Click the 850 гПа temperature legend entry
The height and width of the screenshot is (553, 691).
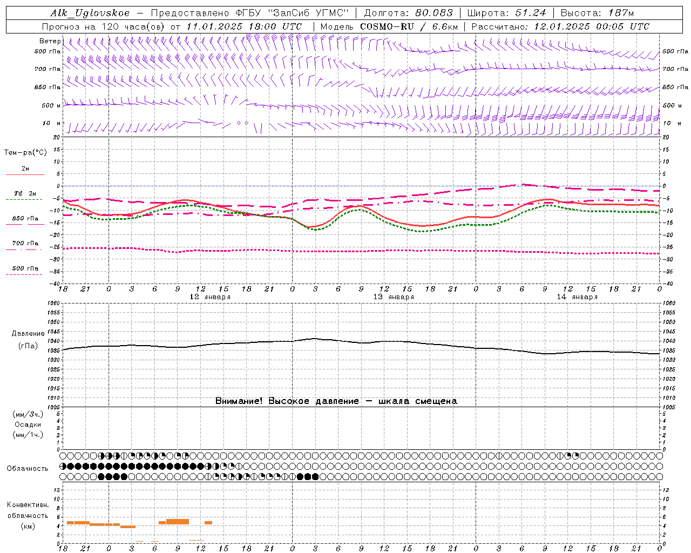point(25,219)
